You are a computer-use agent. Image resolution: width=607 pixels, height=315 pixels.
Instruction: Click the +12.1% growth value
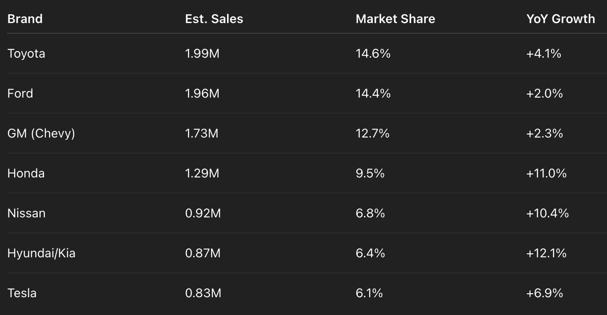click(x=547, y=253)
